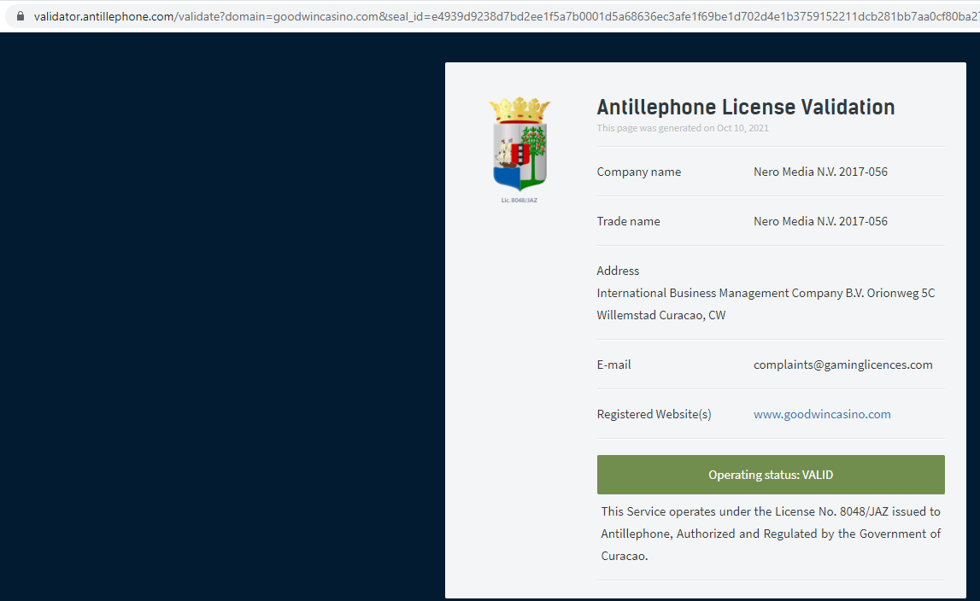Click the page generated date text

pyautogui.click(x=682, y=128)
